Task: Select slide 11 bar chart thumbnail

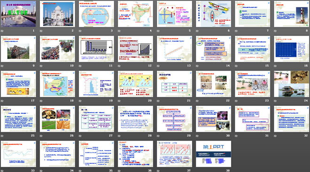Action: click(x=96, y=49)
